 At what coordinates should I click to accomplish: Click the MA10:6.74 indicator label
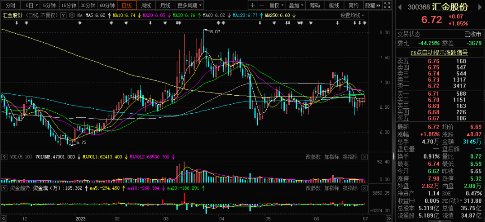124,15
